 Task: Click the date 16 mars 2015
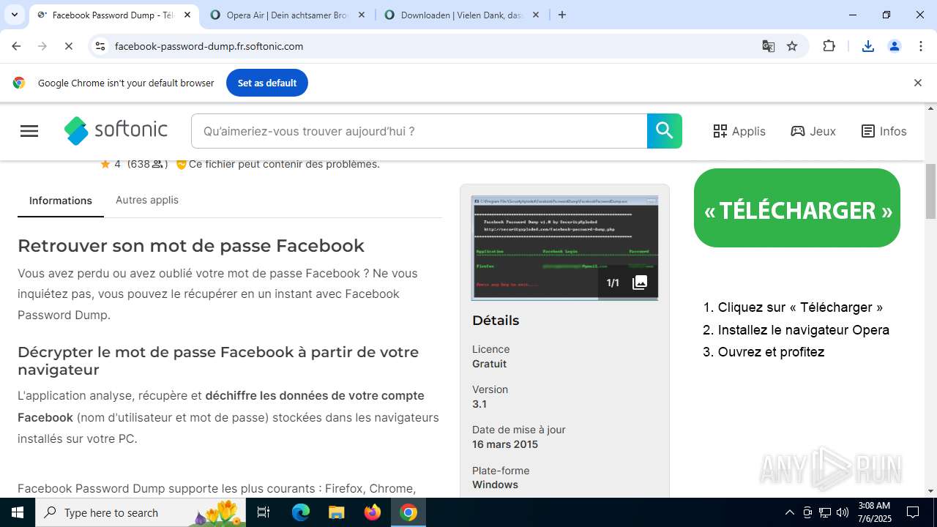coord(505,444)
